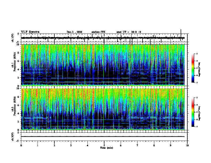Screen dimensions: 211x163
Task: Click the "-3" label on ch.2 color bar
Action: pyautogui.click(x=197, y=98)
